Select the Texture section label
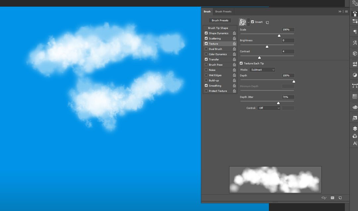 click(x=213, y=44)
